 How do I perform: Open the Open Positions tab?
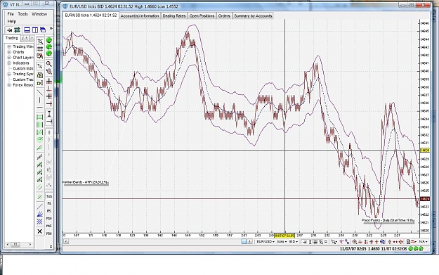[202, 16]
